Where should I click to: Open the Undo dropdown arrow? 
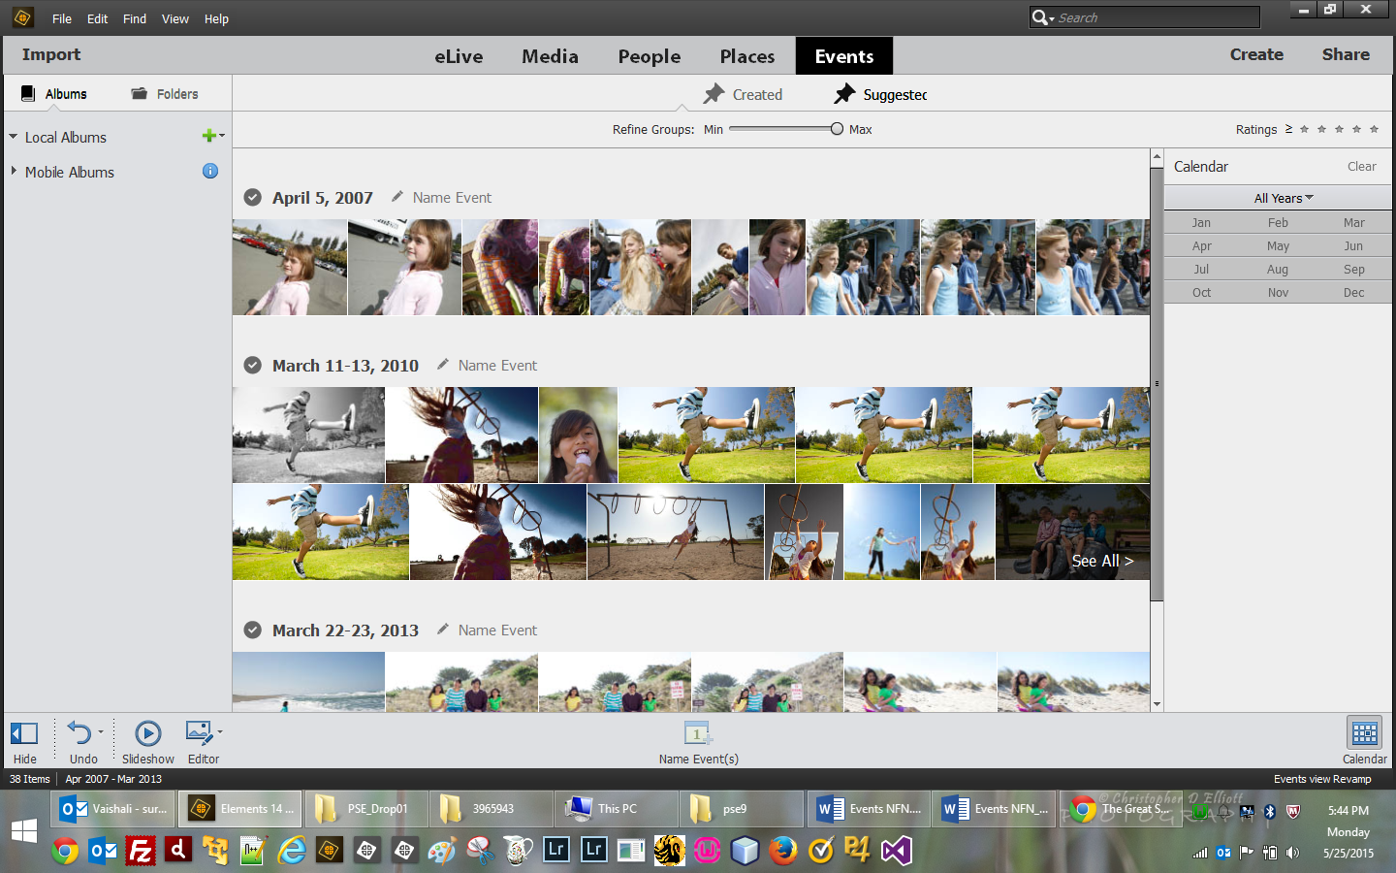101,732
